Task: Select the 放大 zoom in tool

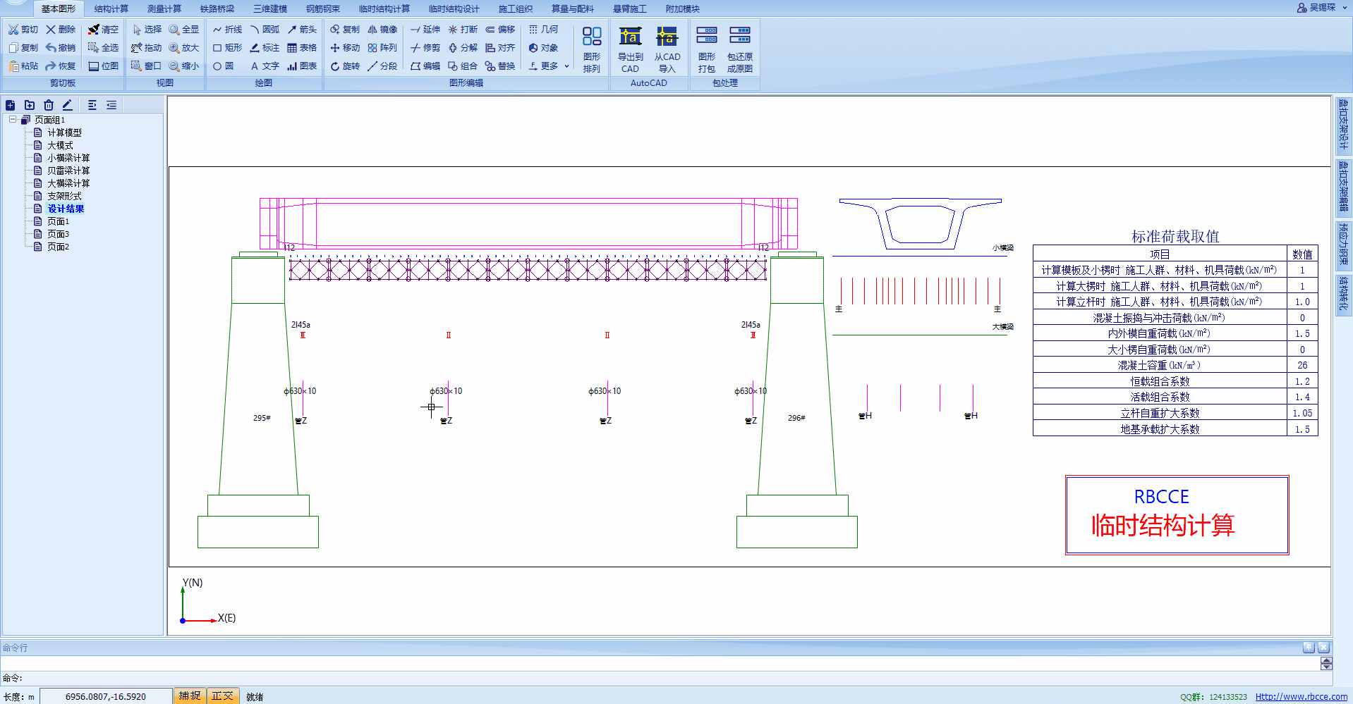Action: click(x=184, y=48)
